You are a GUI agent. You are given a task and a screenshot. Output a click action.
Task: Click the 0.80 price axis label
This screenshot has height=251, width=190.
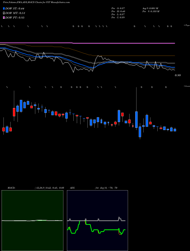click(x=178, y=75)
